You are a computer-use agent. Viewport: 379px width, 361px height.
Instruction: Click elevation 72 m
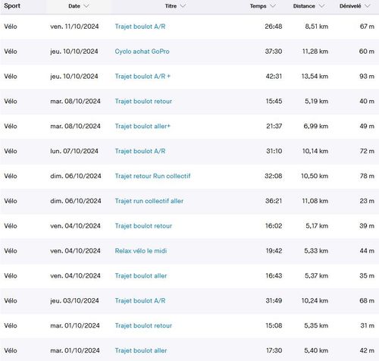(367, 151)
